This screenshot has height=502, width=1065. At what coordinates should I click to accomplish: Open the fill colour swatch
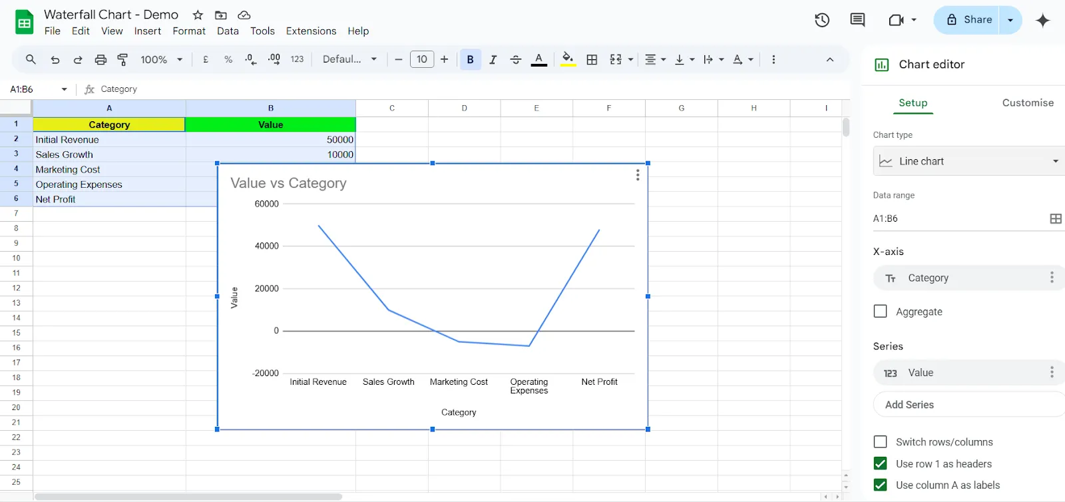[x=567, y=59]
